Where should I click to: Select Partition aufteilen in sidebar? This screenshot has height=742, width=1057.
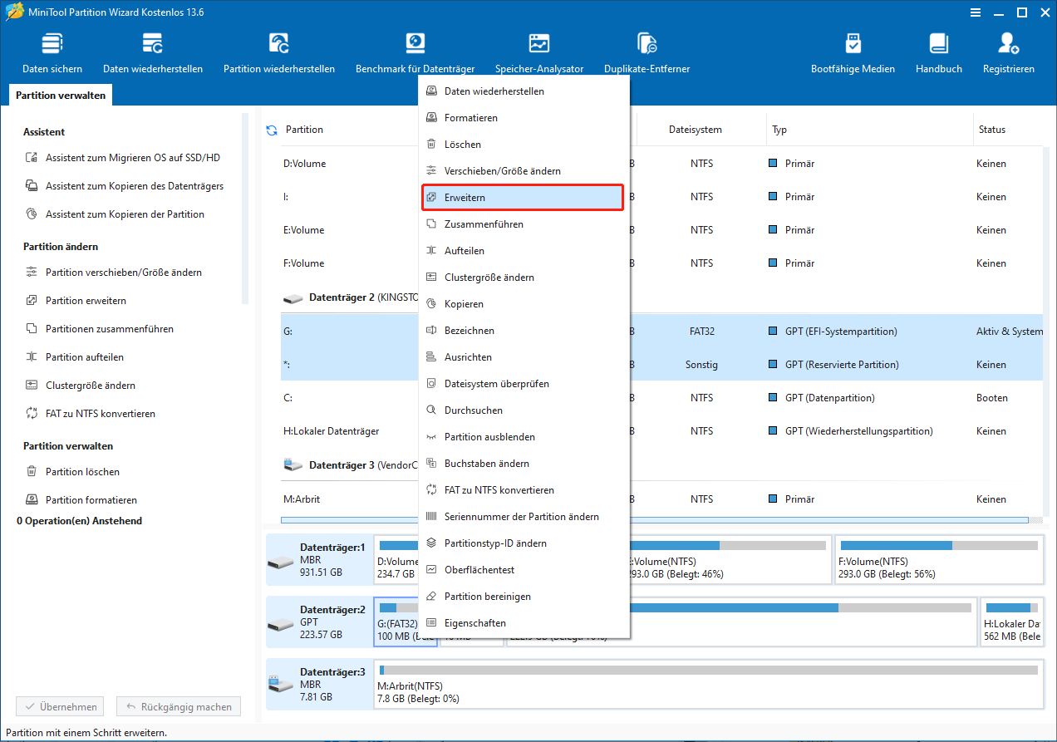74,357
